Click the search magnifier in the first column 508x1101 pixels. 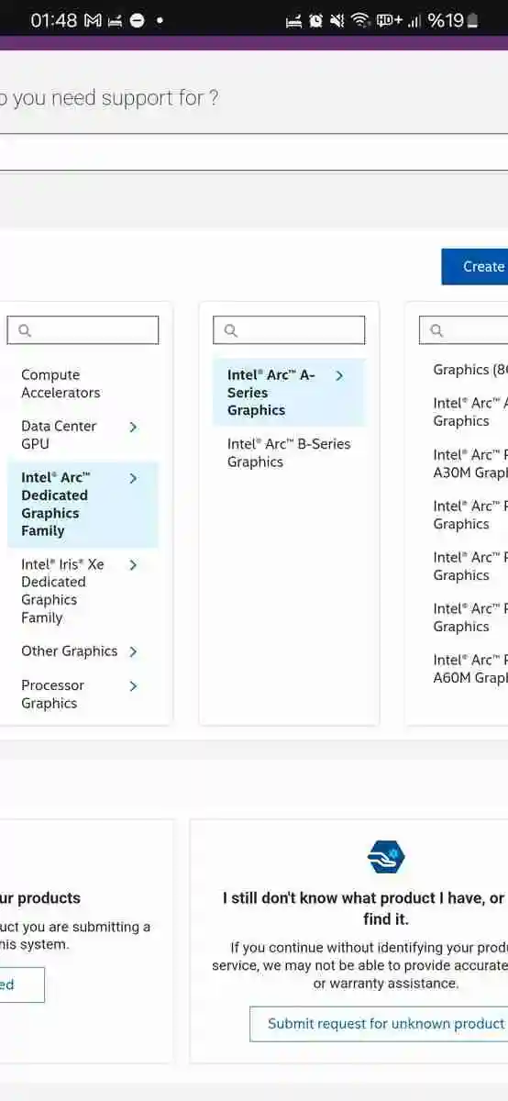(x=25, y=330)
